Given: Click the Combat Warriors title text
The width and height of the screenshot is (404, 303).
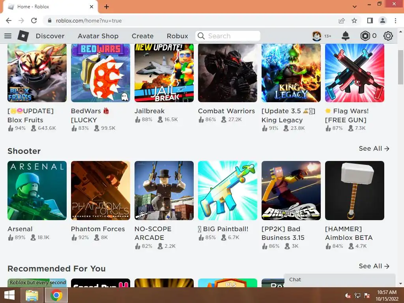Looking at the screenshot, I should 226,111.
